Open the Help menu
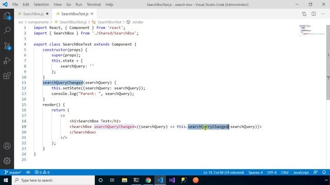The width and height of the screenshot is (330, 185). pyautogui.click(x=109, y=5)
